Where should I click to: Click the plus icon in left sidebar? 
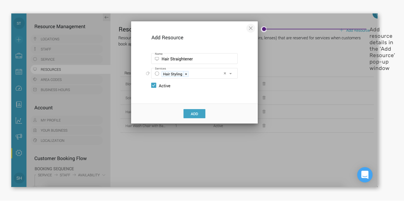tap(19, 40)
